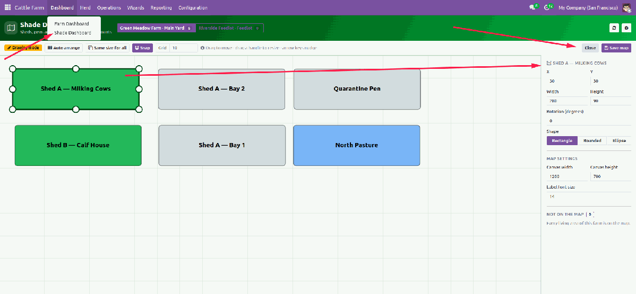Go to the Cattle Farm app home
636x294 pixels.
pos(29,8)
